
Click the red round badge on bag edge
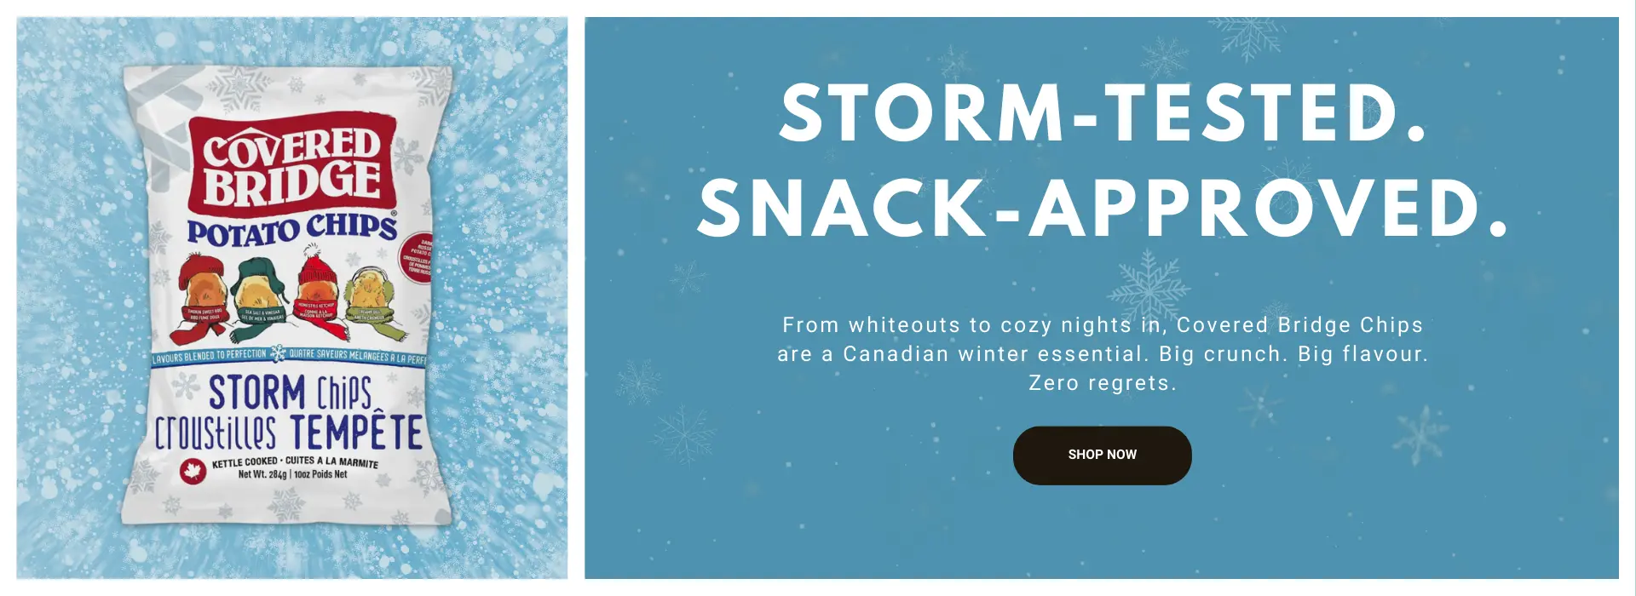(x=421, y=255)
